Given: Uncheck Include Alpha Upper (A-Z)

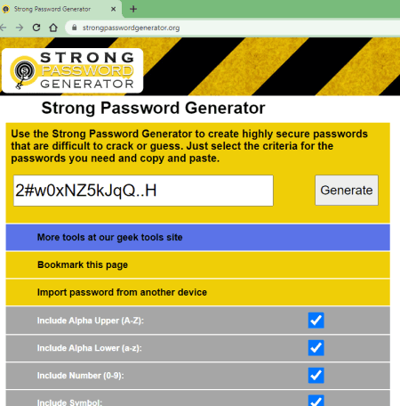Looking at the screenshot, I should (316, 321).
